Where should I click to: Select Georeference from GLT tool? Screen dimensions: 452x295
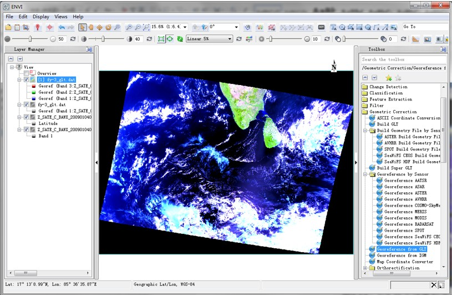point(402,249)
